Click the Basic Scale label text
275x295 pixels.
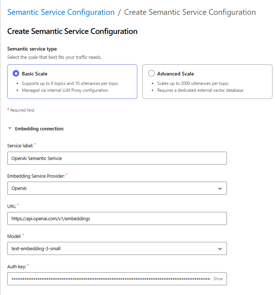click(x=34, y=74)
